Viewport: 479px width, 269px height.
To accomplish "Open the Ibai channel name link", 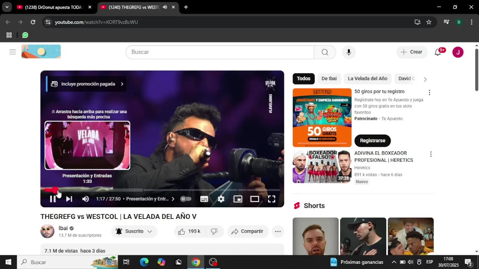I will (x=63, y=228).
